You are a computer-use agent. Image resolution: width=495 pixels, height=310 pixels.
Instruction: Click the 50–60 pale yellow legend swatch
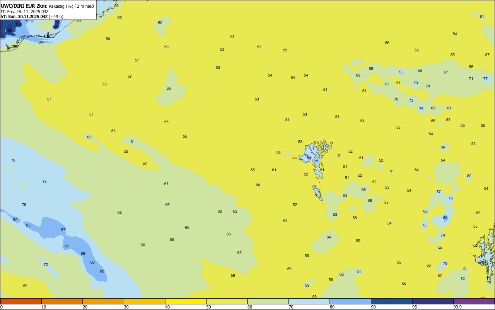pyautogui.click(x=227, y=301)
